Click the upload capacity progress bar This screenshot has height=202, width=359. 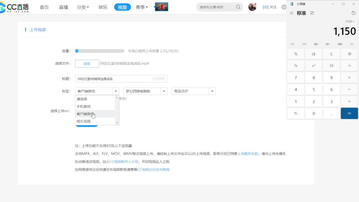click(x=100, y=51)
